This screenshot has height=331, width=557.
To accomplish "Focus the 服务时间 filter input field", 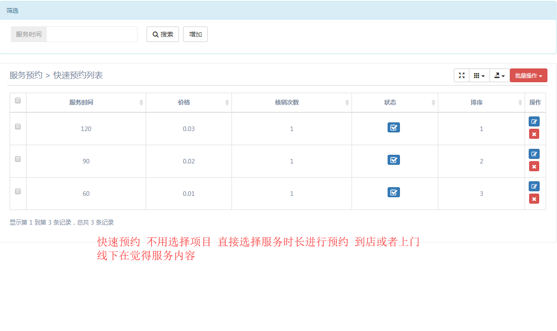I will [92, 34].
